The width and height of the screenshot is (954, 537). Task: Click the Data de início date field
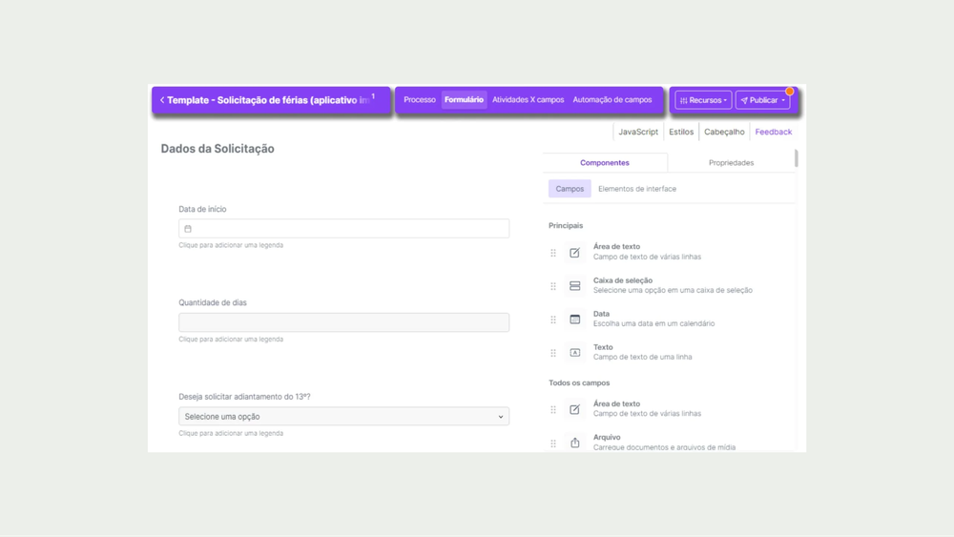click(x=343, y=229)
